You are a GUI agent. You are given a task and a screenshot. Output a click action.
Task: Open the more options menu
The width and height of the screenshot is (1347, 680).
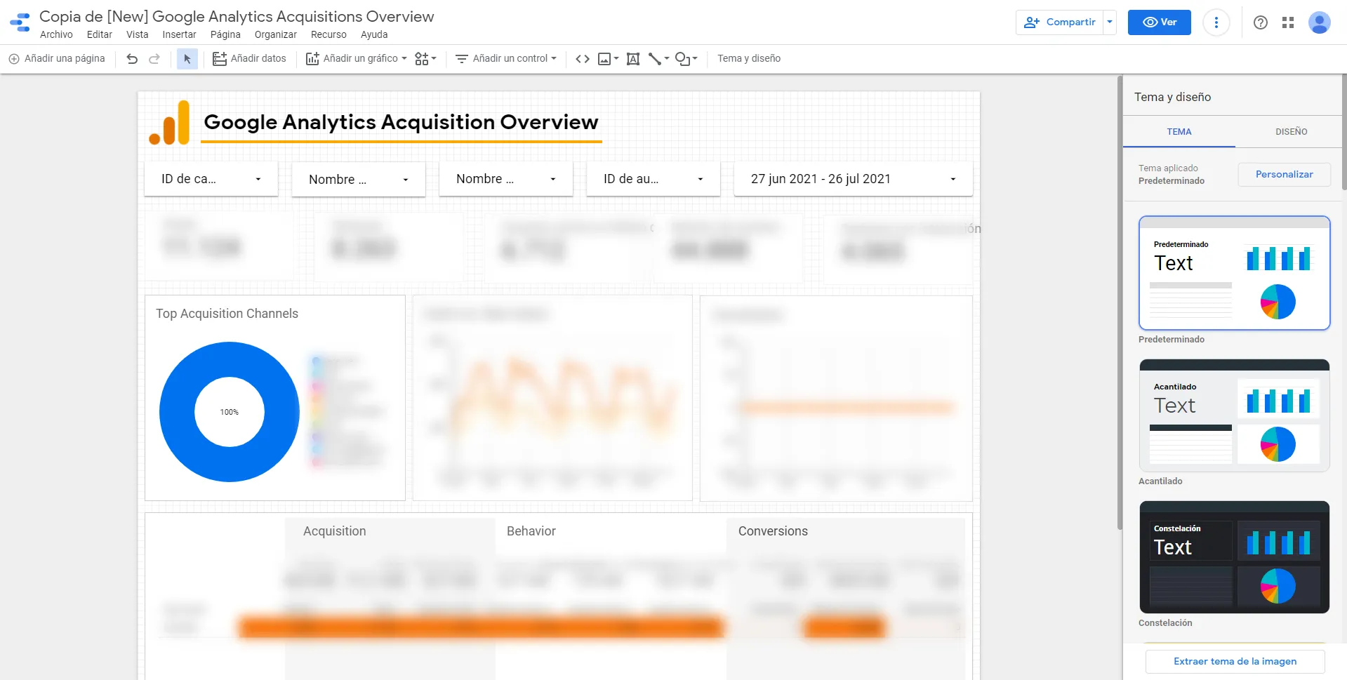pos(1216,22)
